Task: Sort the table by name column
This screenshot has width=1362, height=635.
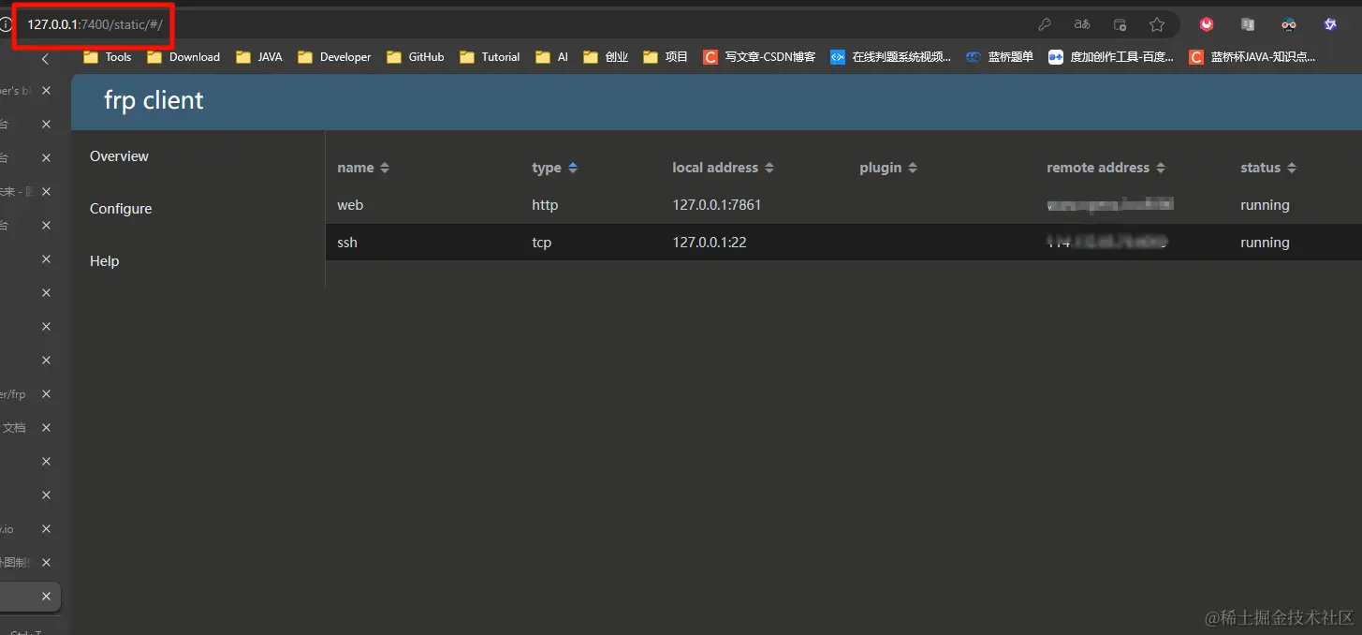Action: 363,168
